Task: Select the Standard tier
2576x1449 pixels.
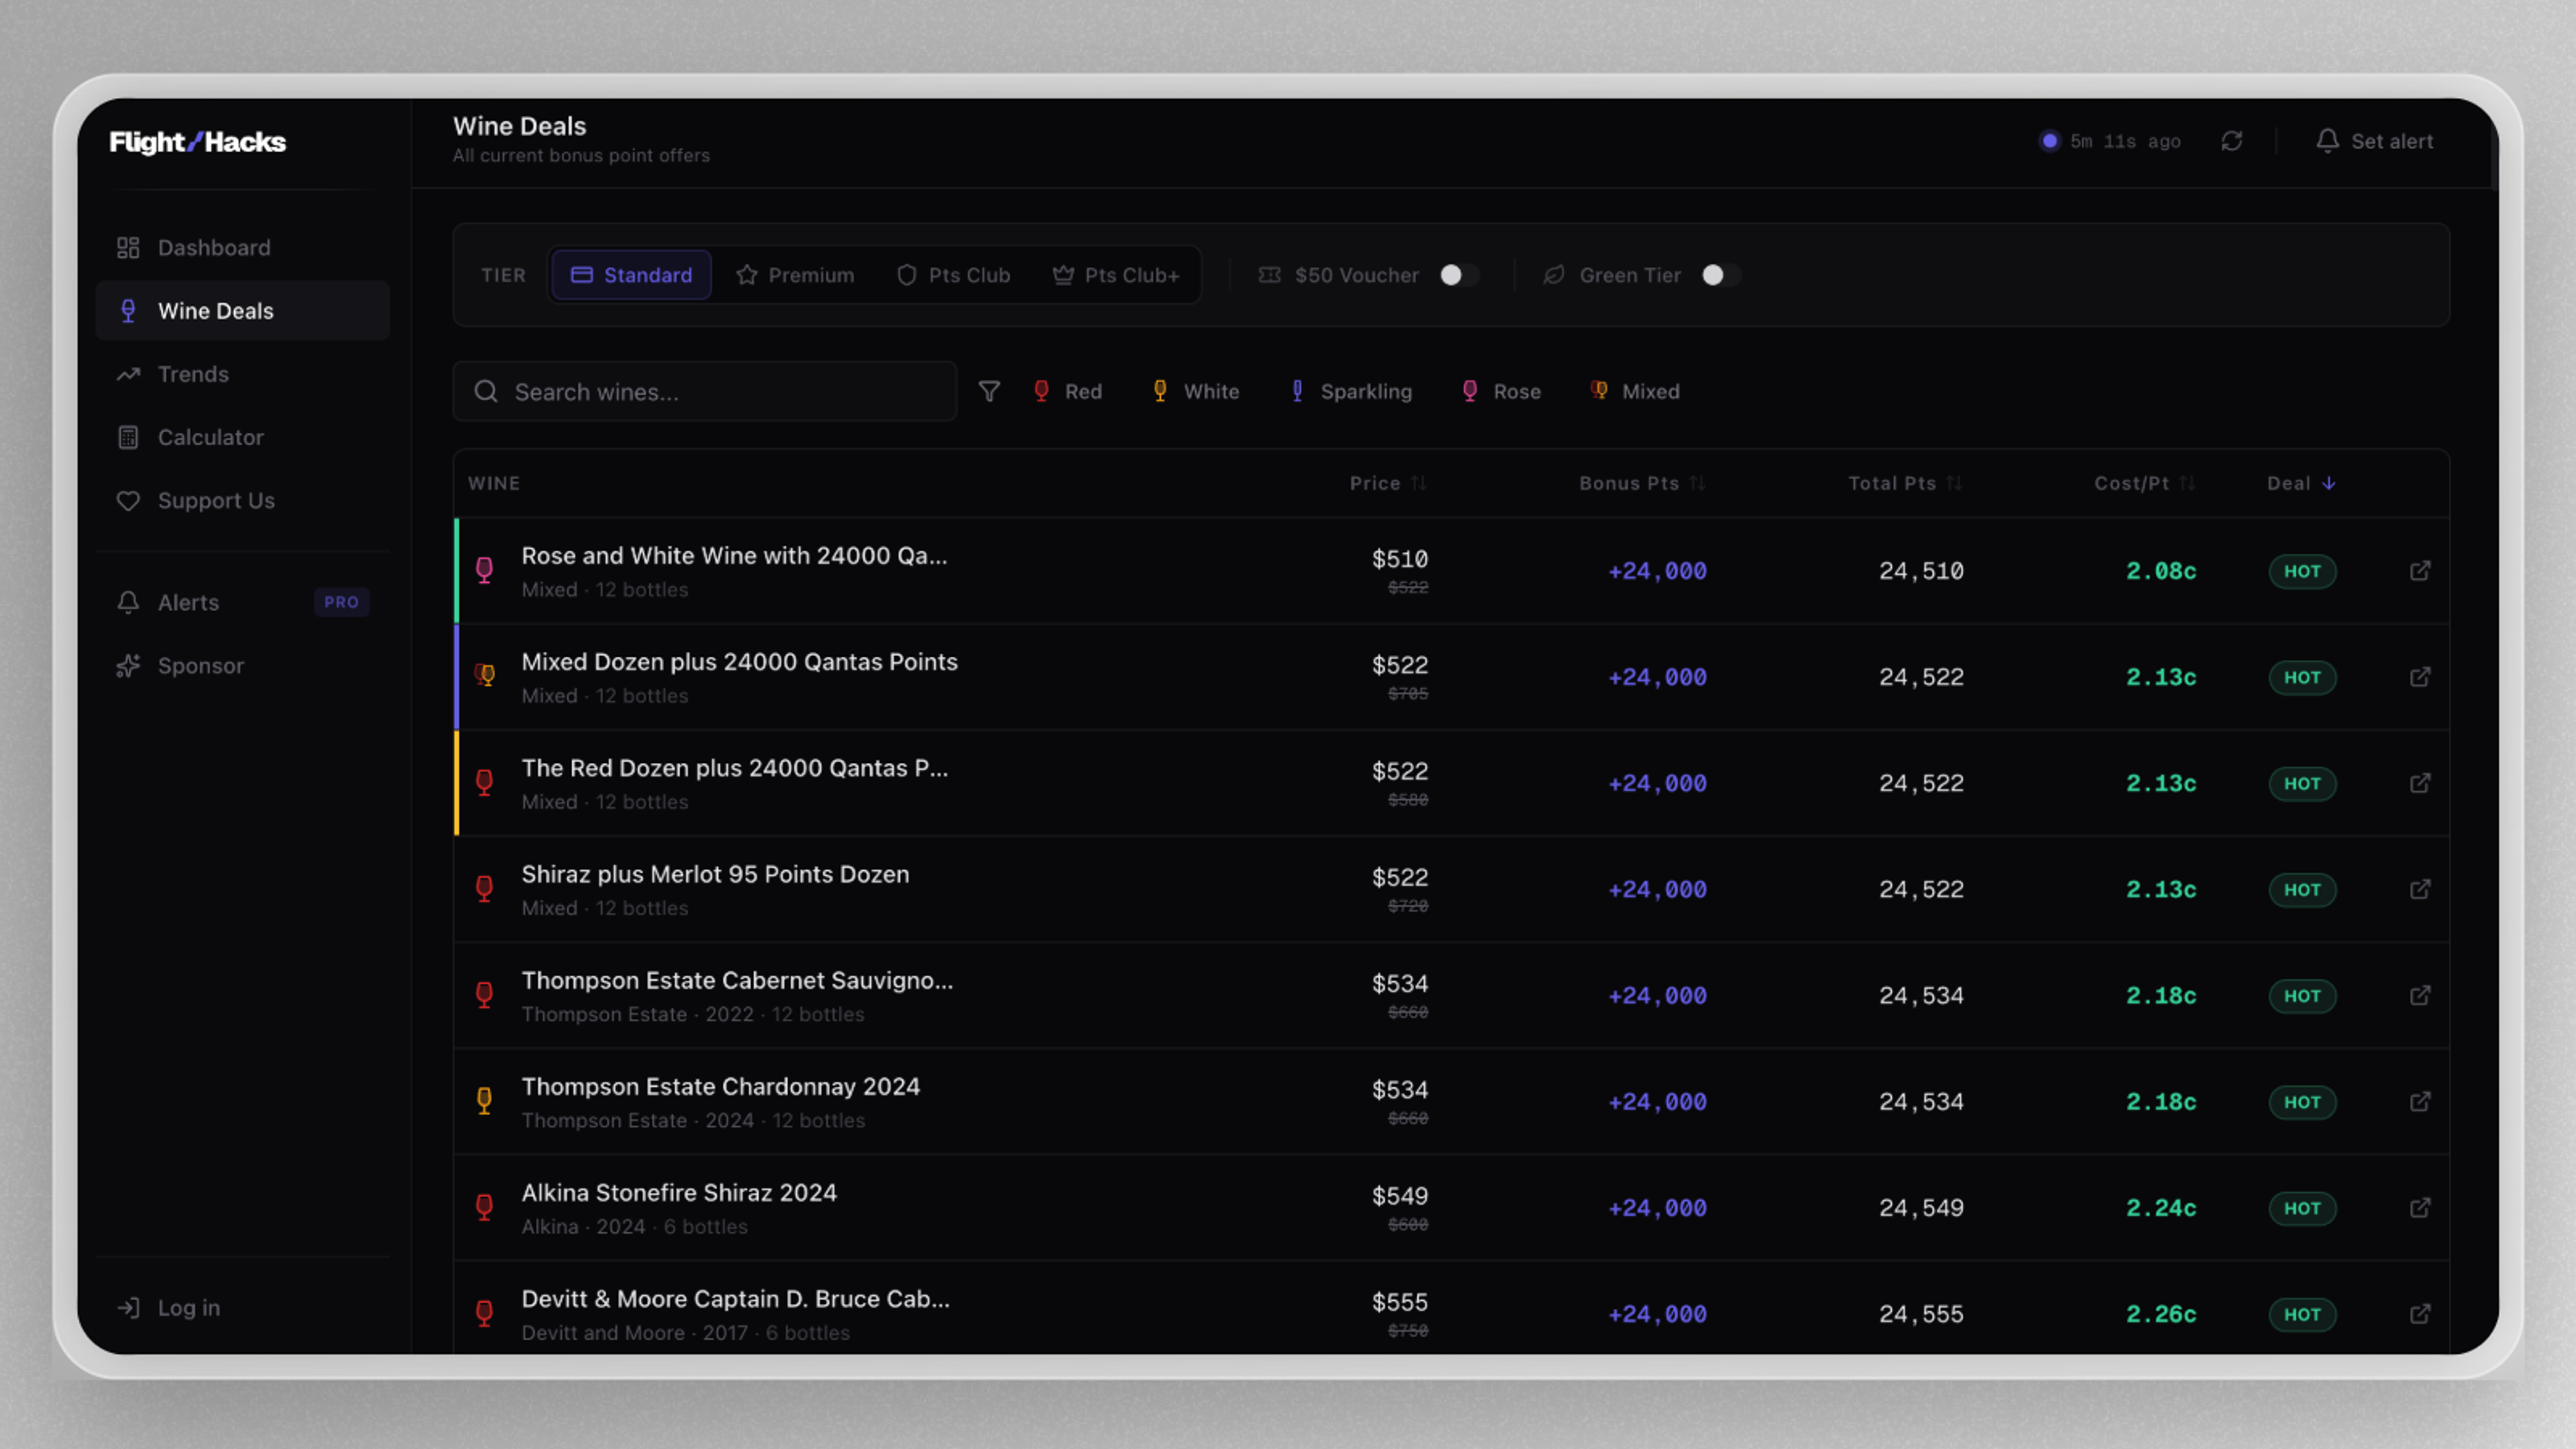Action: click(631, 275)
